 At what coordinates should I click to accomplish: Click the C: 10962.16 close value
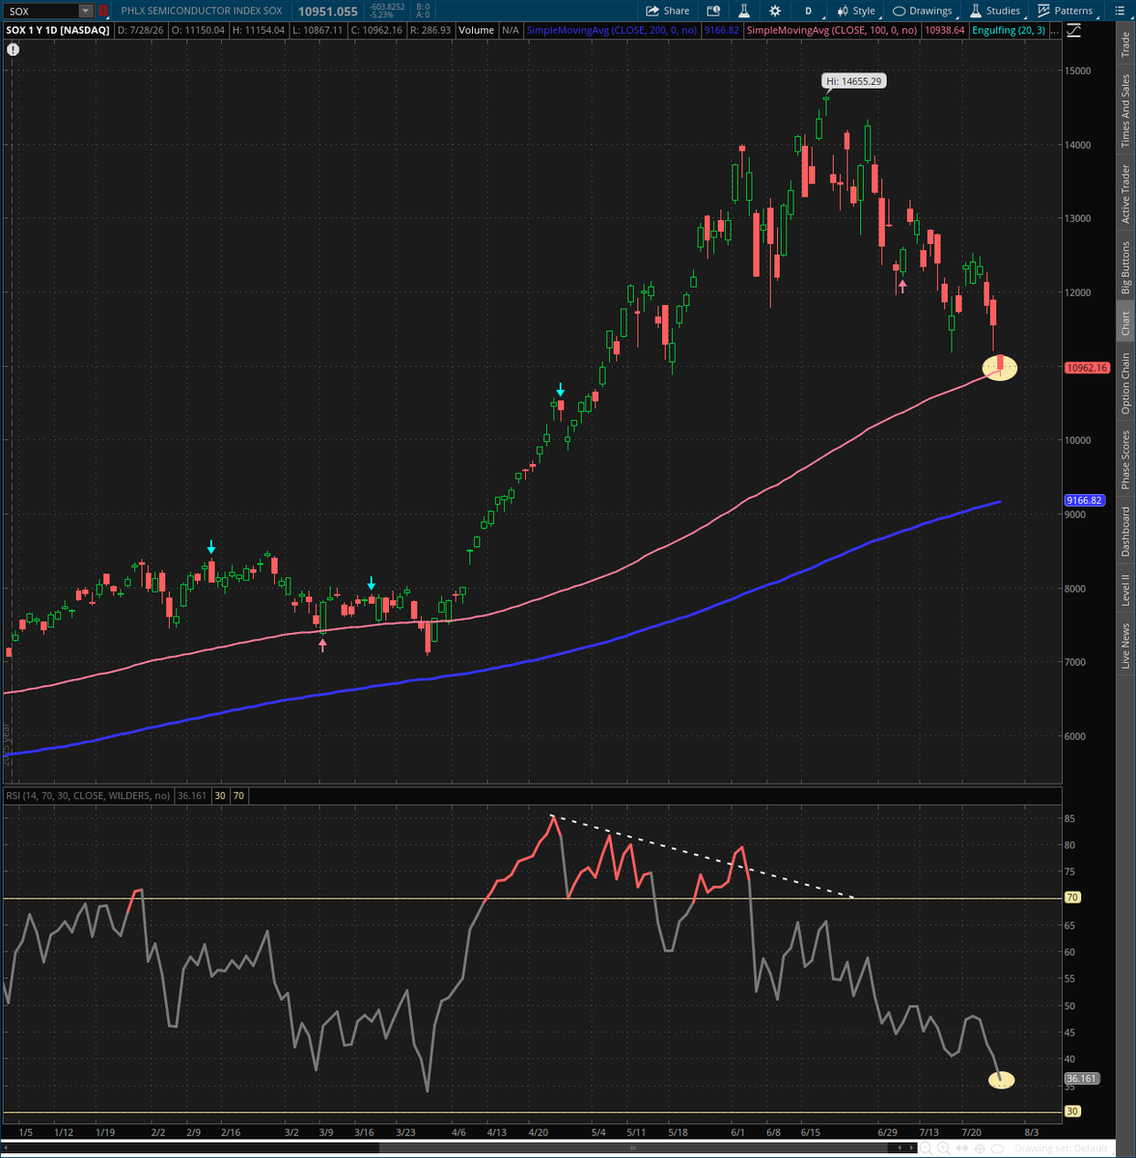pos(376,31)
